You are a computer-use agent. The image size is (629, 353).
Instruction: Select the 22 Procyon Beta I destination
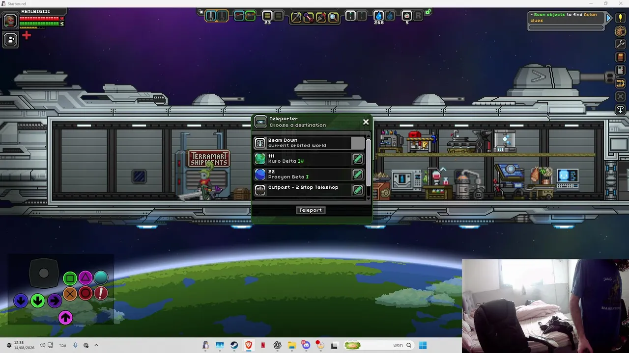pos(310,174)
